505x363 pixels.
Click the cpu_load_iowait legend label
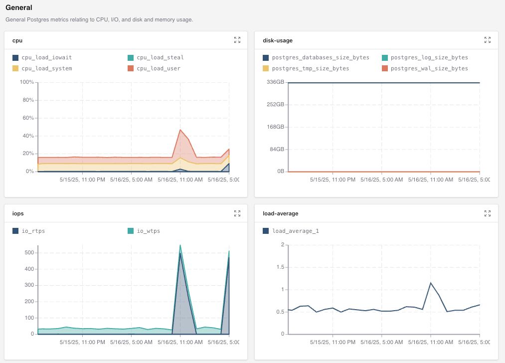coord(47,58)
